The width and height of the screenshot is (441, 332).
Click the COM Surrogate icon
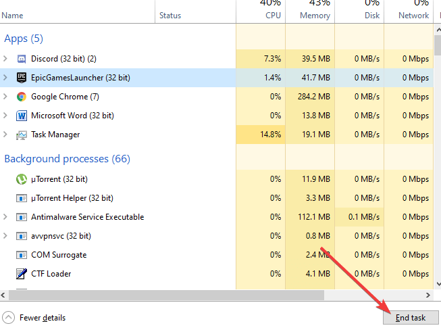coord(21,255)
